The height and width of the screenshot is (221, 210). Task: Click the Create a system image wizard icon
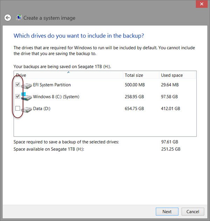coord(19,18)
